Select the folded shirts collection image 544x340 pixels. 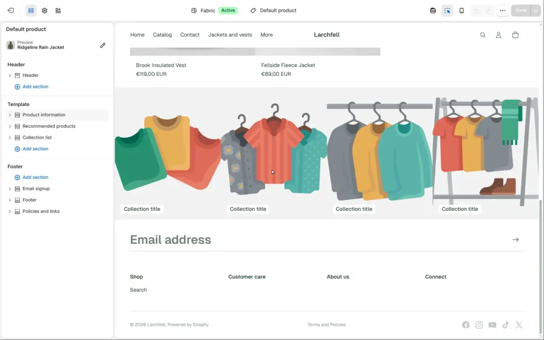167,153
